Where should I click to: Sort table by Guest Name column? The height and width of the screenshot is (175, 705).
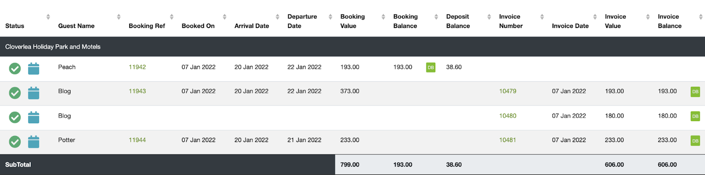[76, 26]
